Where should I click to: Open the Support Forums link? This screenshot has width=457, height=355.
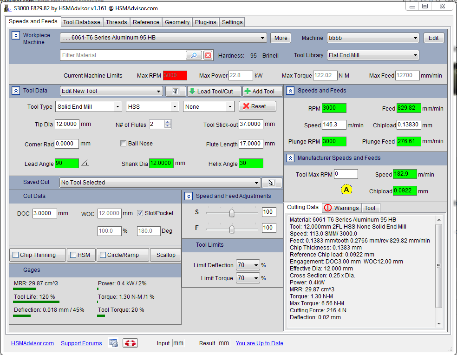[x=81, y=343]
